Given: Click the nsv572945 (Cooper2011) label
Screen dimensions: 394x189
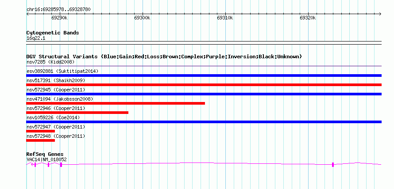Looking at the screenshot, I should [x=56, y=90].
